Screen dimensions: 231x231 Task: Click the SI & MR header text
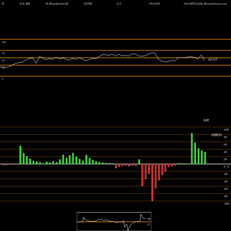tap(24, 4)
